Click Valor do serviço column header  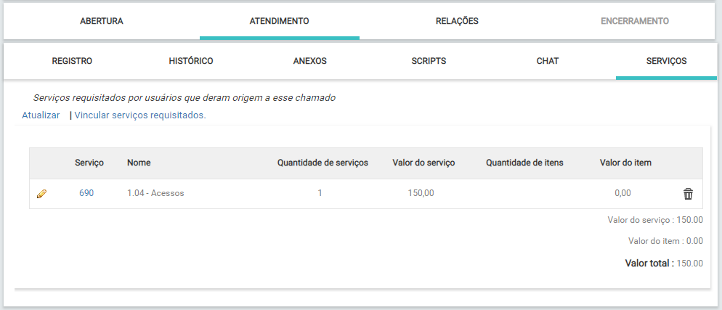[x=423, y=163]
